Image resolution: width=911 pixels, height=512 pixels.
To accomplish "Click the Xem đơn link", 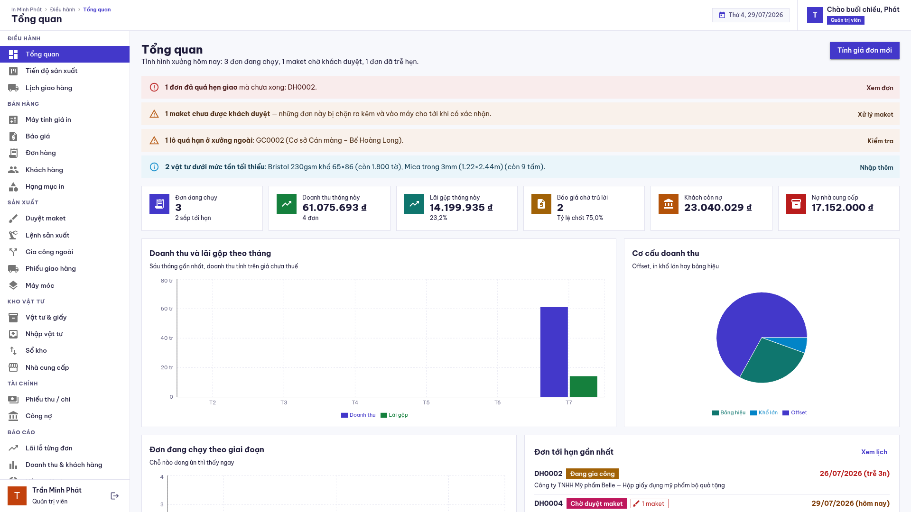I will pyautogui.click(x=880, y=88).
